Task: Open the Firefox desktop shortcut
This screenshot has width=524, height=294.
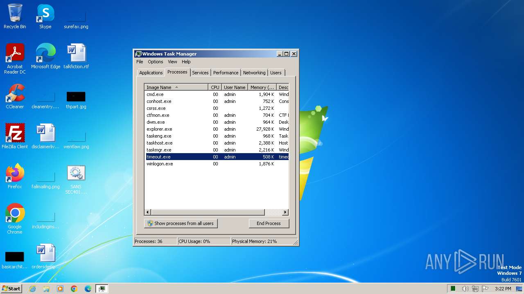Action: (15, 176)
